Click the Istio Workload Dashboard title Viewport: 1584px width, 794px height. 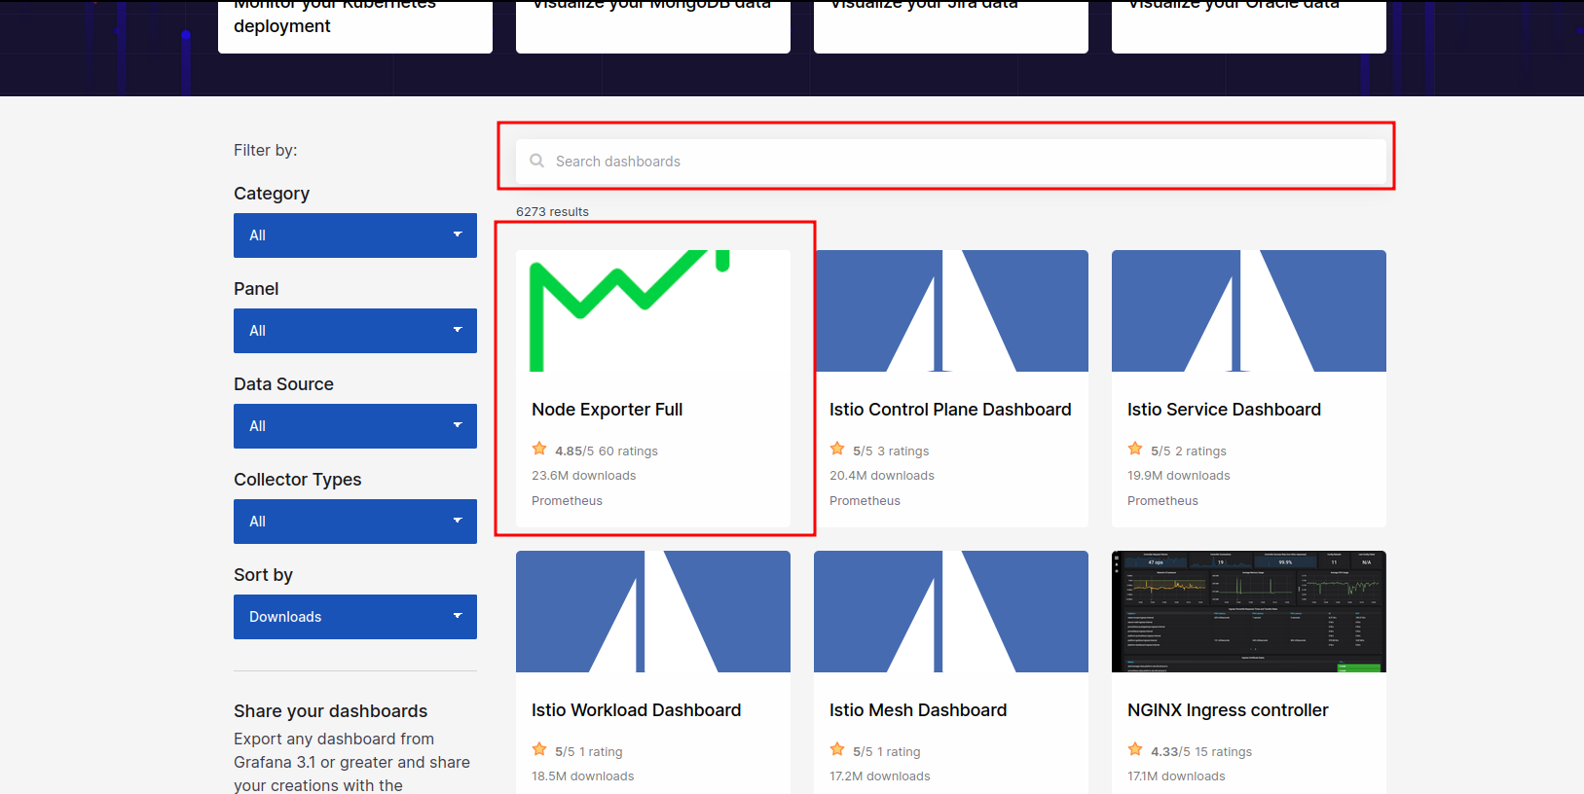636,710
